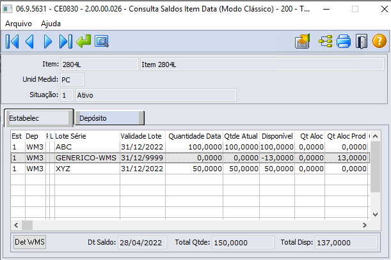Click the Unid Medid field PC
This screenshot has height=260, width=391.
coord(72,80)
